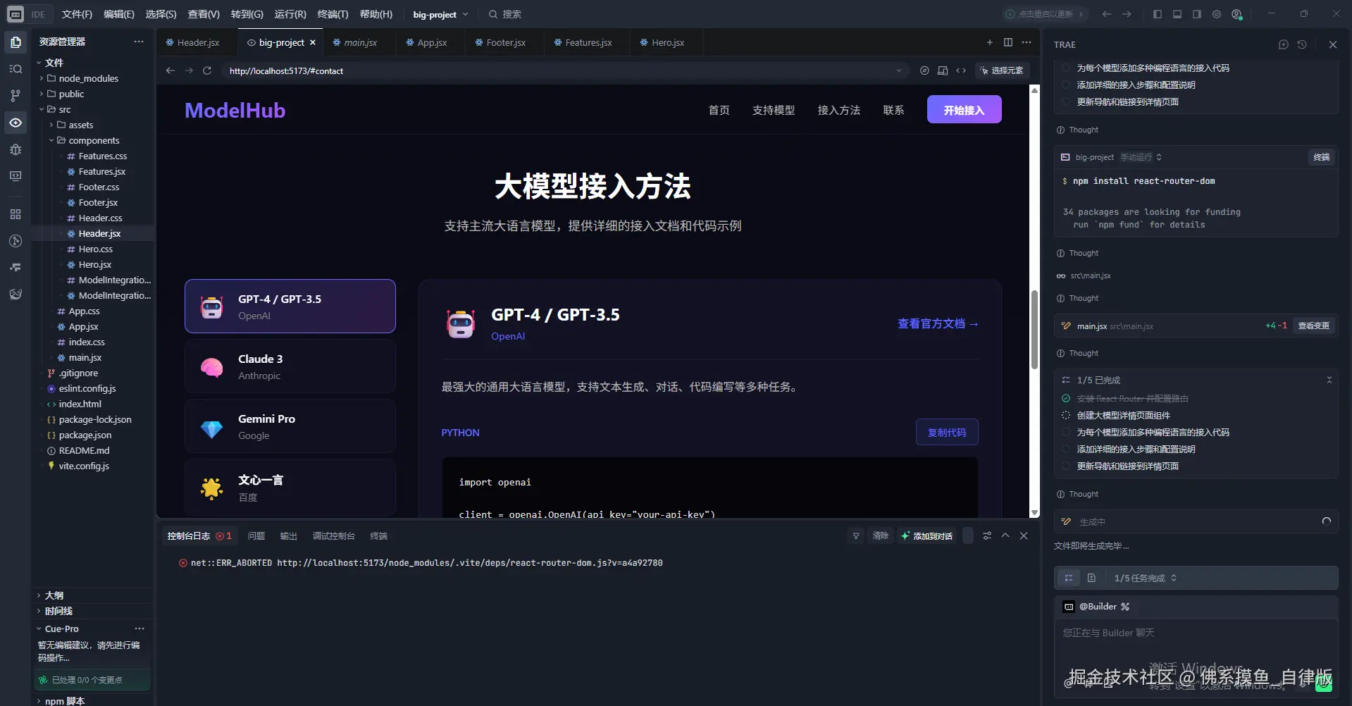Check 更新导航和链接到详情页面 in plan list
The width and height of the screenshot is (1352, 706).
click(x=1065, y=466)
